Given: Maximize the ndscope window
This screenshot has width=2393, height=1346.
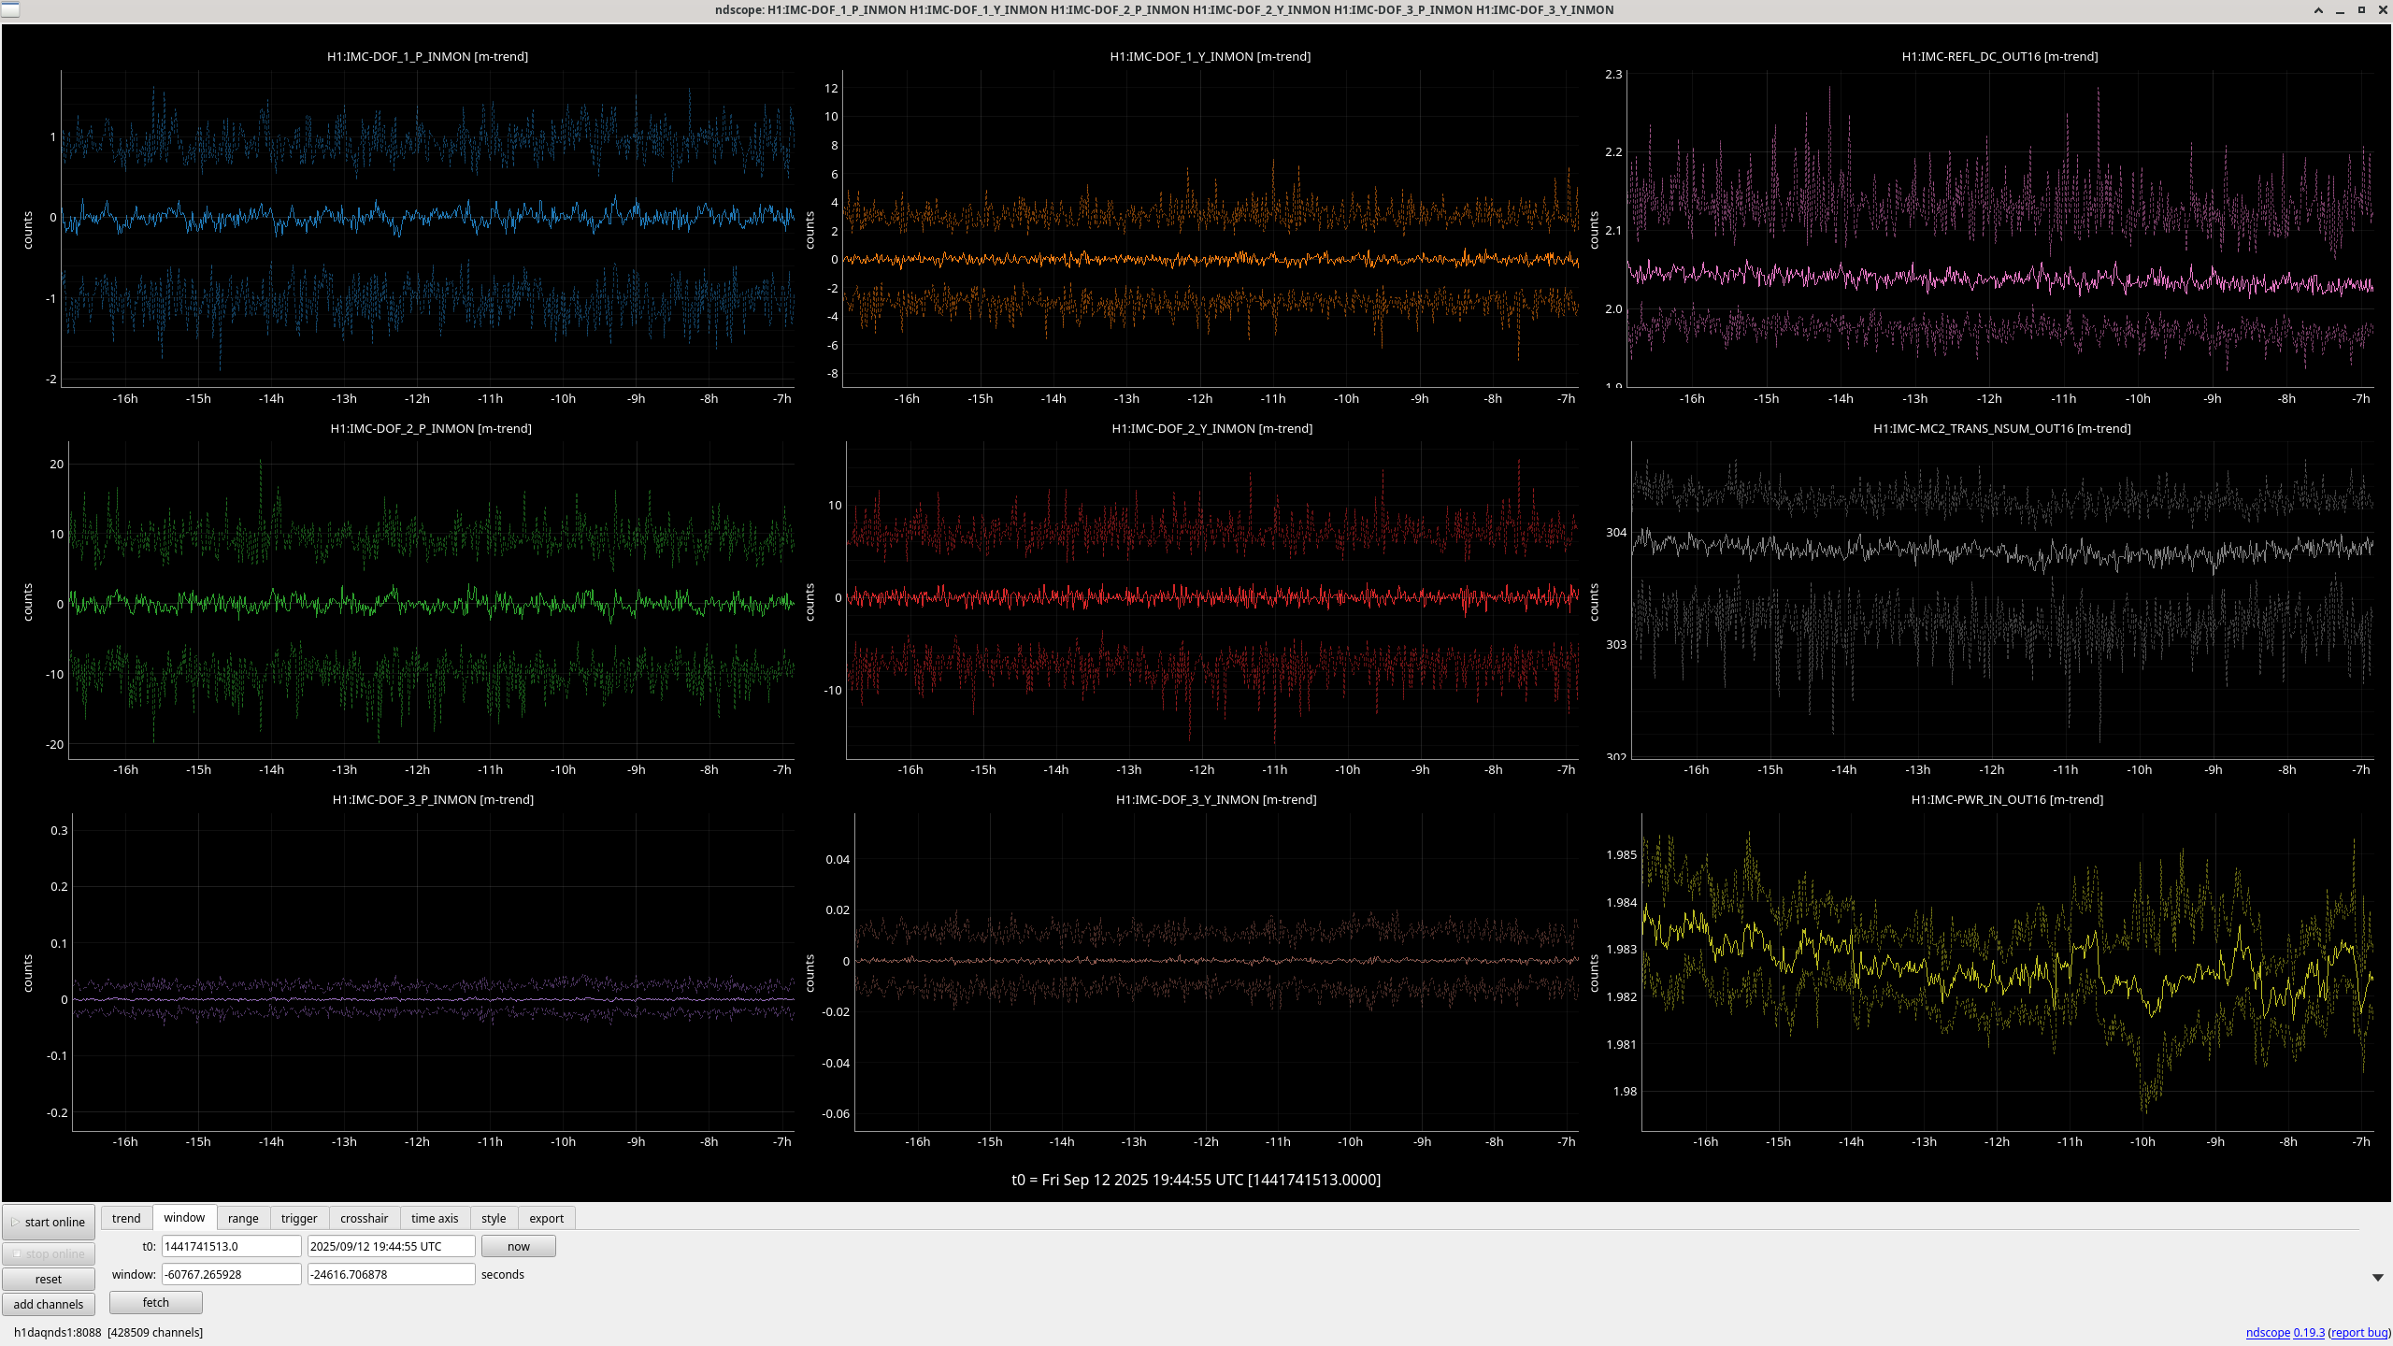Looking at the screenshot, I should [x=2361, y=10].
